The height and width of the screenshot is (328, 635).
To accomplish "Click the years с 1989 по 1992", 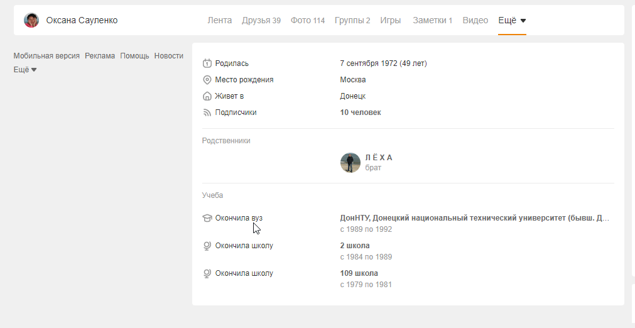I will coord(366,229).
